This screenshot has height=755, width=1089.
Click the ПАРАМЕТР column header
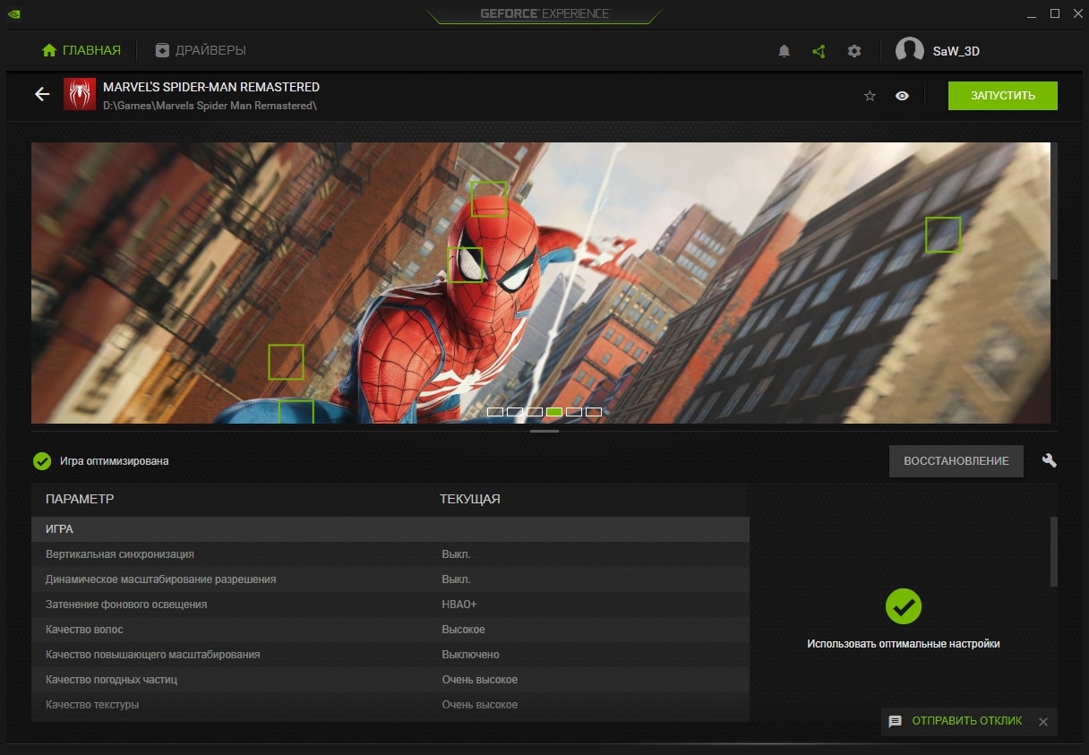point(80,499)
